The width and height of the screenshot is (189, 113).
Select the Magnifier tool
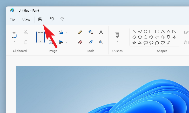(x=101, y=42)
